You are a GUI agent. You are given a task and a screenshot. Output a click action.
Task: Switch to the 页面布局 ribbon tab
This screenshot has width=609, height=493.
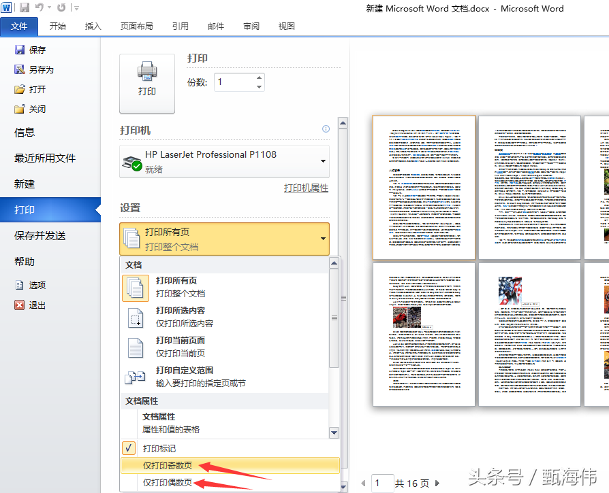point(136,27)
